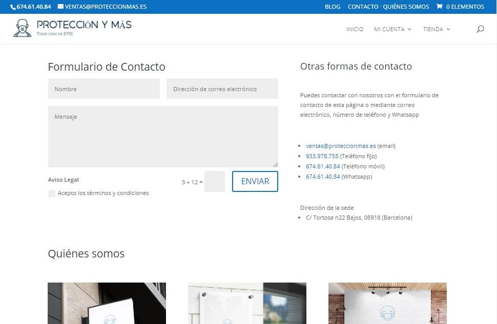Screen dimensions: 497x324
Task: Expand the Tienda dropdown menu
Action: 436,29
